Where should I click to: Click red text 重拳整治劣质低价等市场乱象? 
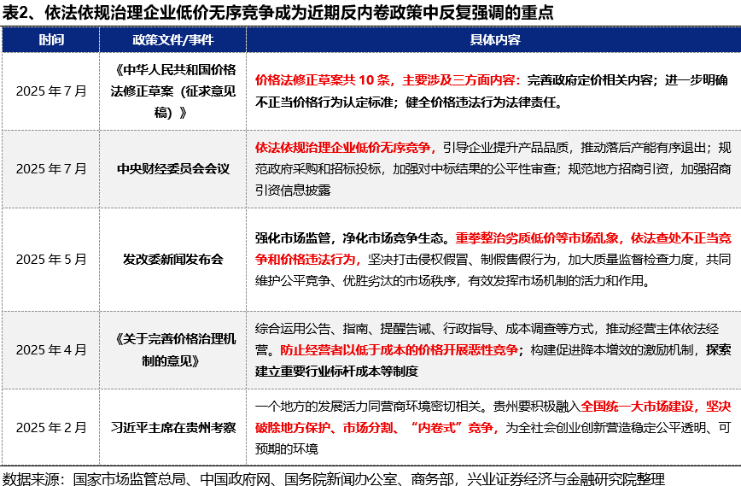(x=536, y=237)
